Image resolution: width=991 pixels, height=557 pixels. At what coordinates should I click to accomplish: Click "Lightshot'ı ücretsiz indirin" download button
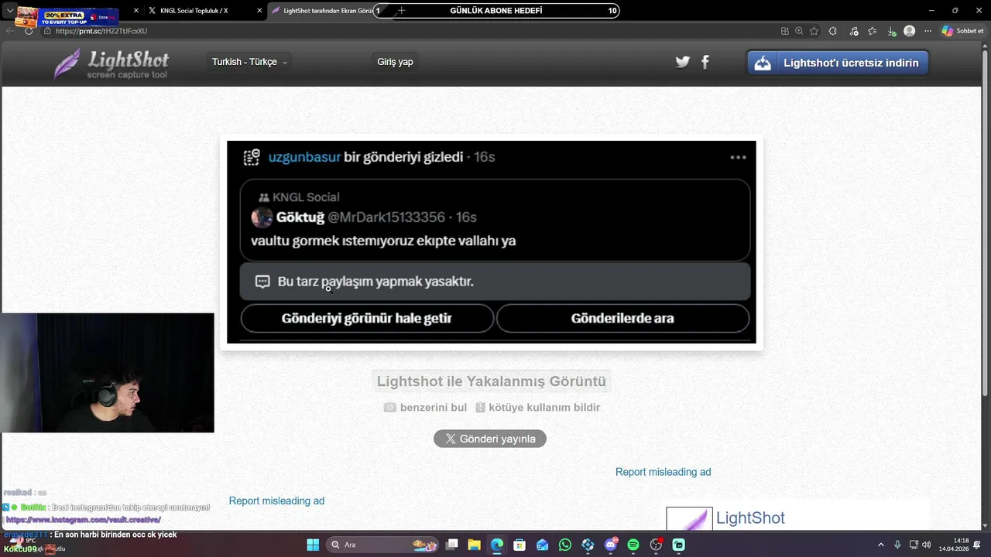point(837,63)
